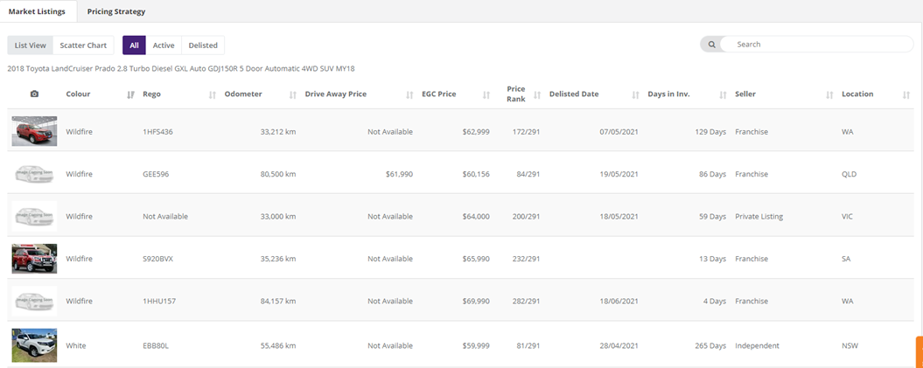Image resolution: width=923 pixels, height=368 pixels.
Task: Click the search magnifier icon
Action: 711,44
